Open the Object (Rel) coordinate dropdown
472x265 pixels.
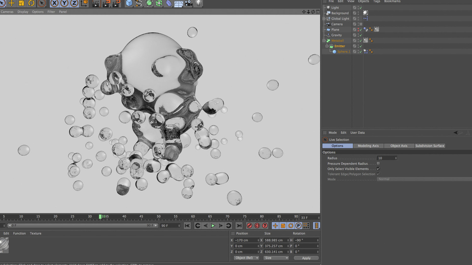(x=246, y=258)
